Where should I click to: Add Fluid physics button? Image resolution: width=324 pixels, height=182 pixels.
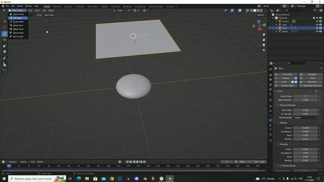pyautogui.click(x=310, y=78)
